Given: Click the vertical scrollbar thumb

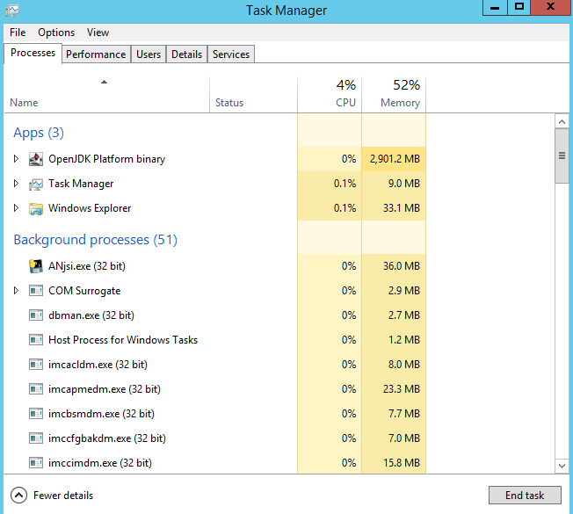Looking at the screenshot, I should (562, 156).
